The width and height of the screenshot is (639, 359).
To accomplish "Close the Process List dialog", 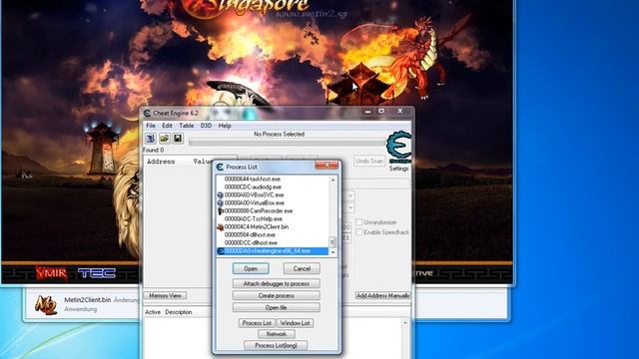I will (326, 165).
